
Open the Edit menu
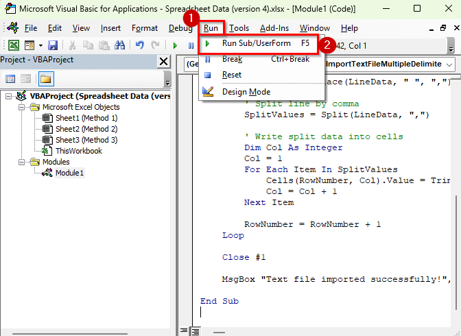pyautogui.click(x=55, y=28)
